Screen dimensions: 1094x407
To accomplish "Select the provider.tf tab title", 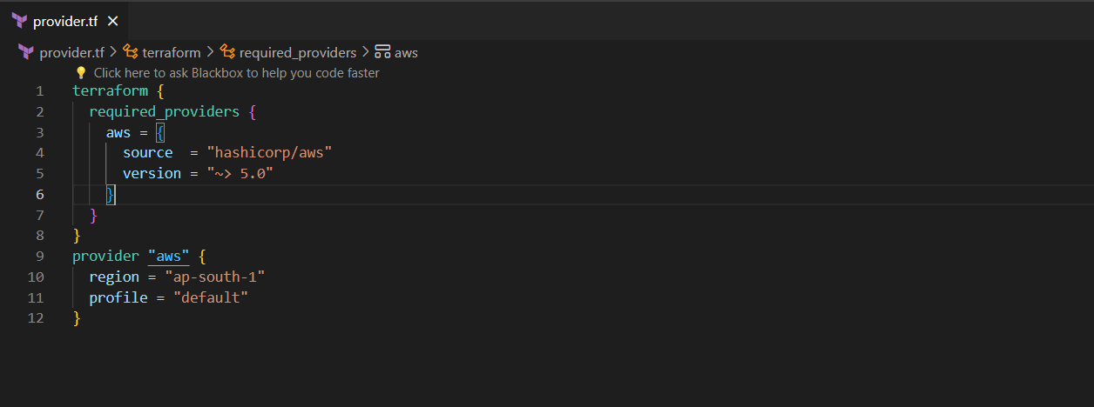I will [64, 21].
